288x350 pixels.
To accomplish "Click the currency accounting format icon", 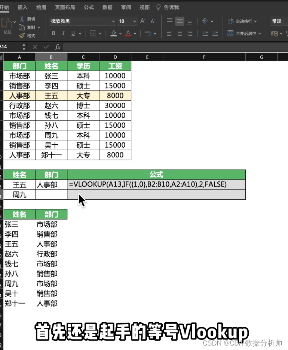I will click(x=274, y=33).
